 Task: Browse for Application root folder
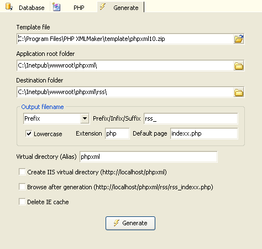tap(239, 65)
